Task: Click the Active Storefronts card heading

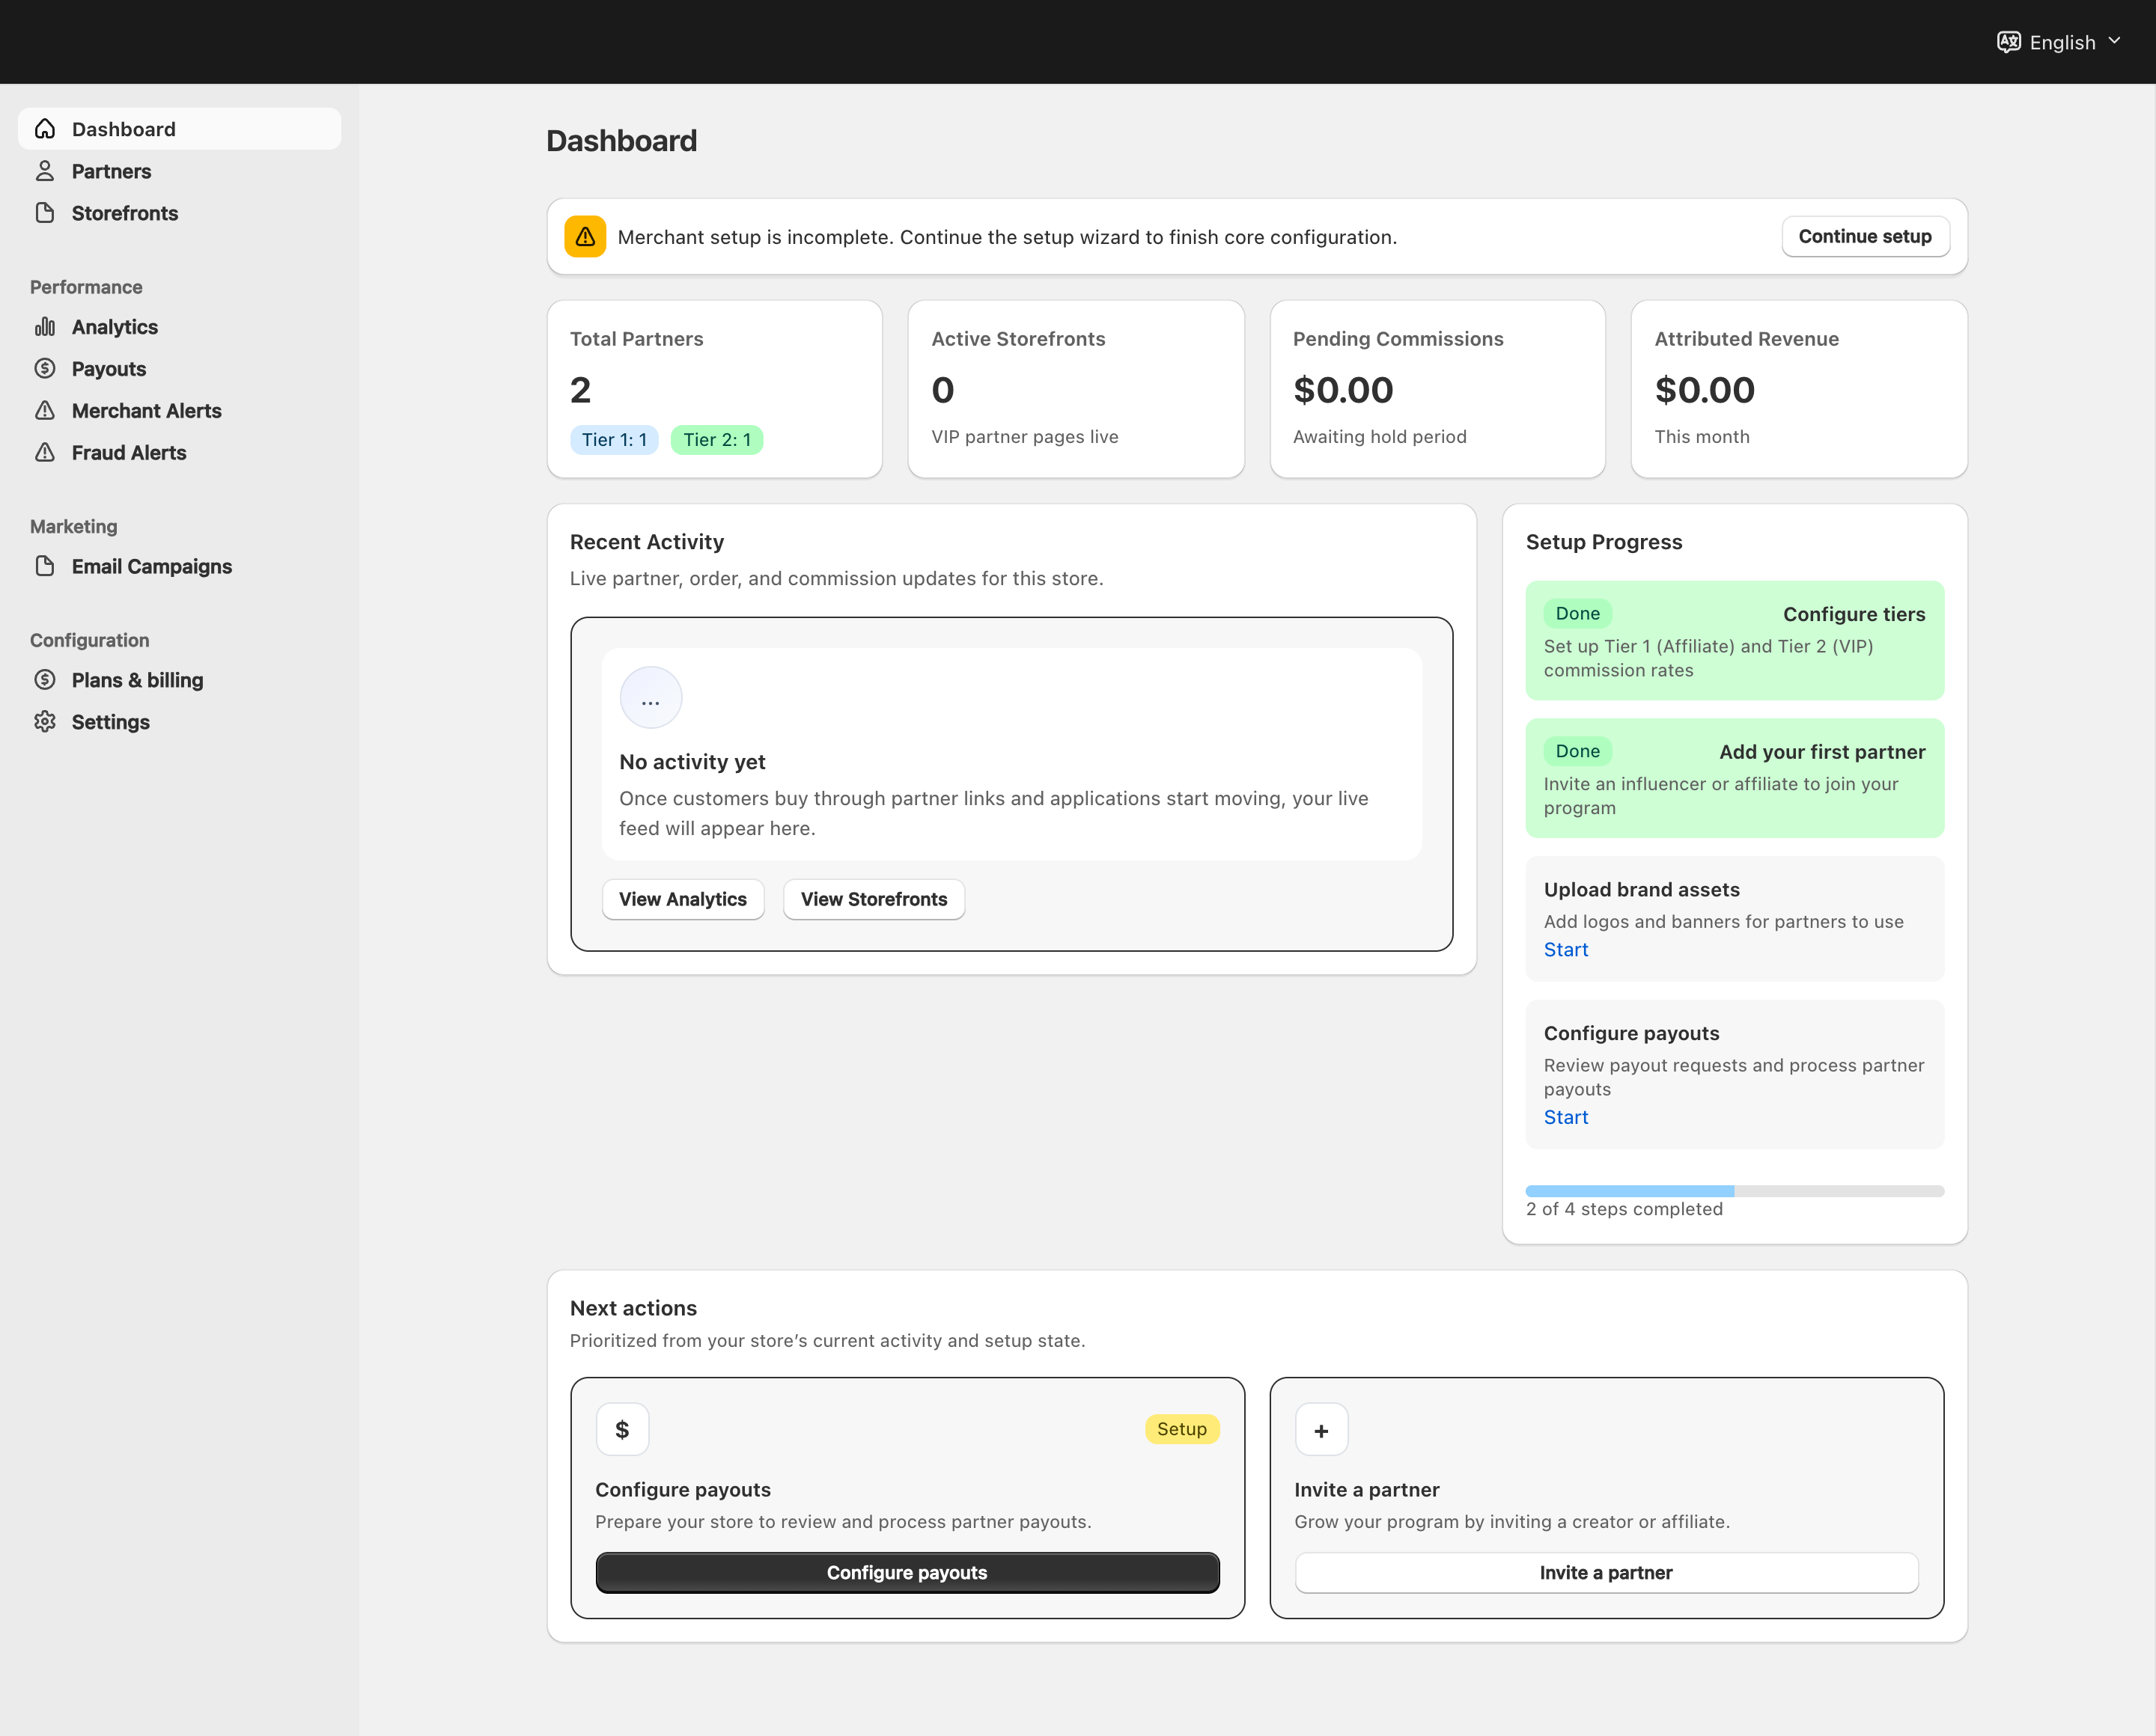Action: pos(1018,339)
